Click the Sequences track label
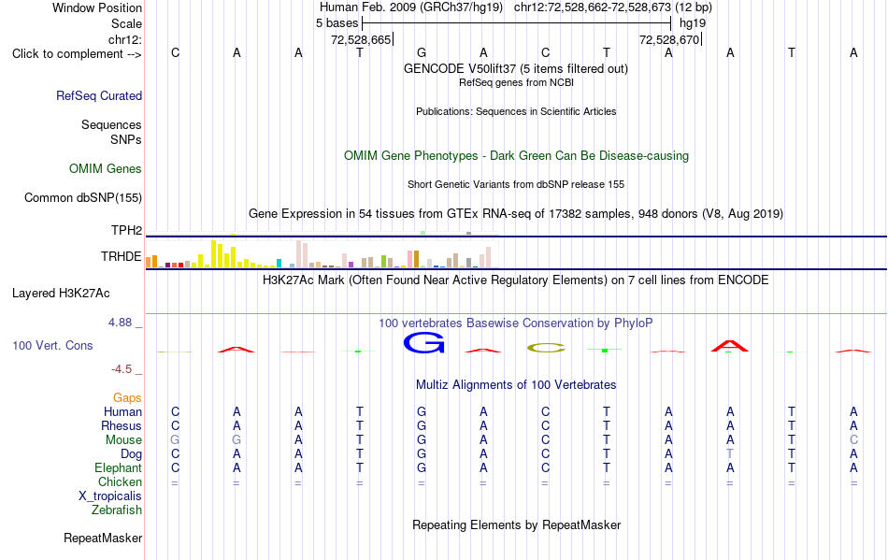Image resolution: width=888 pixels, height=560 pixels. coord(111,124)
